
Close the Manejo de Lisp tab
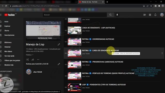[x=103, y=2]
